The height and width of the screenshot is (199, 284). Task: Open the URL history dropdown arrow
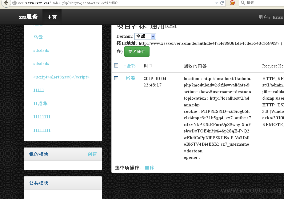(x=217, y=3)
